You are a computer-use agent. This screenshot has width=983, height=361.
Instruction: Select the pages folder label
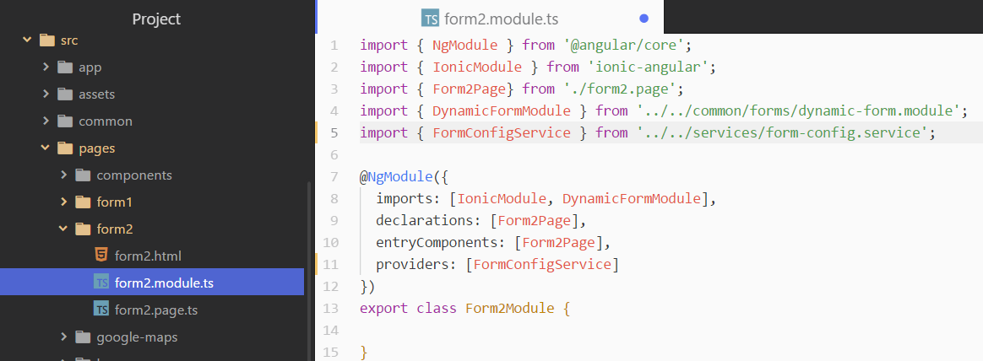(96, 149)
